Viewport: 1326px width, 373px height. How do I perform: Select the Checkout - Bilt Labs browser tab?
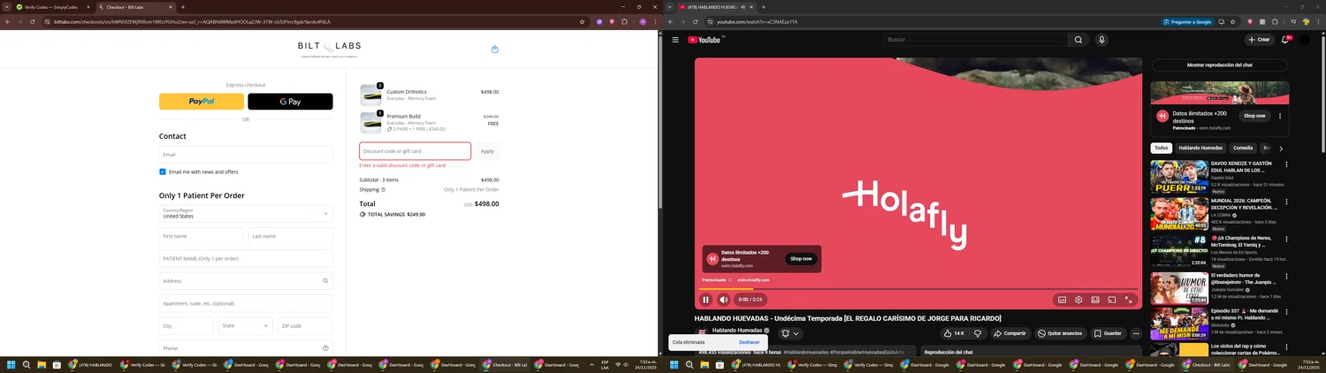(135, 7)
